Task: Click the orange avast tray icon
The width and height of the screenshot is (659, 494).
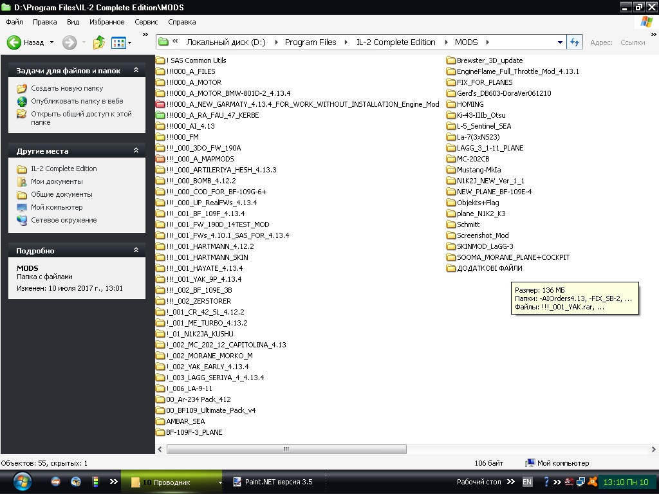Action: (593, 482)
